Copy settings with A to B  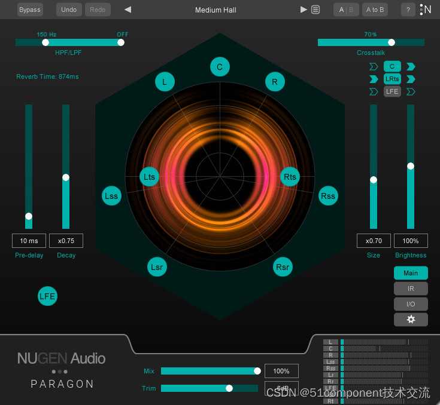[x=375, y=10]
